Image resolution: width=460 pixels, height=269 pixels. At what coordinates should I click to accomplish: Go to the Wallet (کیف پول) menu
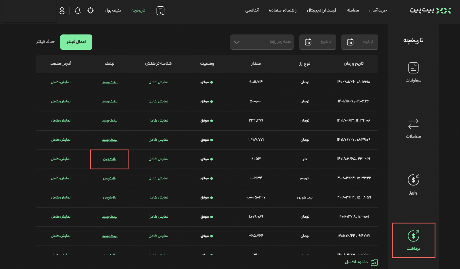[x=113, y=10]
